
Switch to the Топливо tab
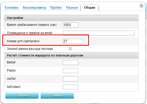(12, 7)
